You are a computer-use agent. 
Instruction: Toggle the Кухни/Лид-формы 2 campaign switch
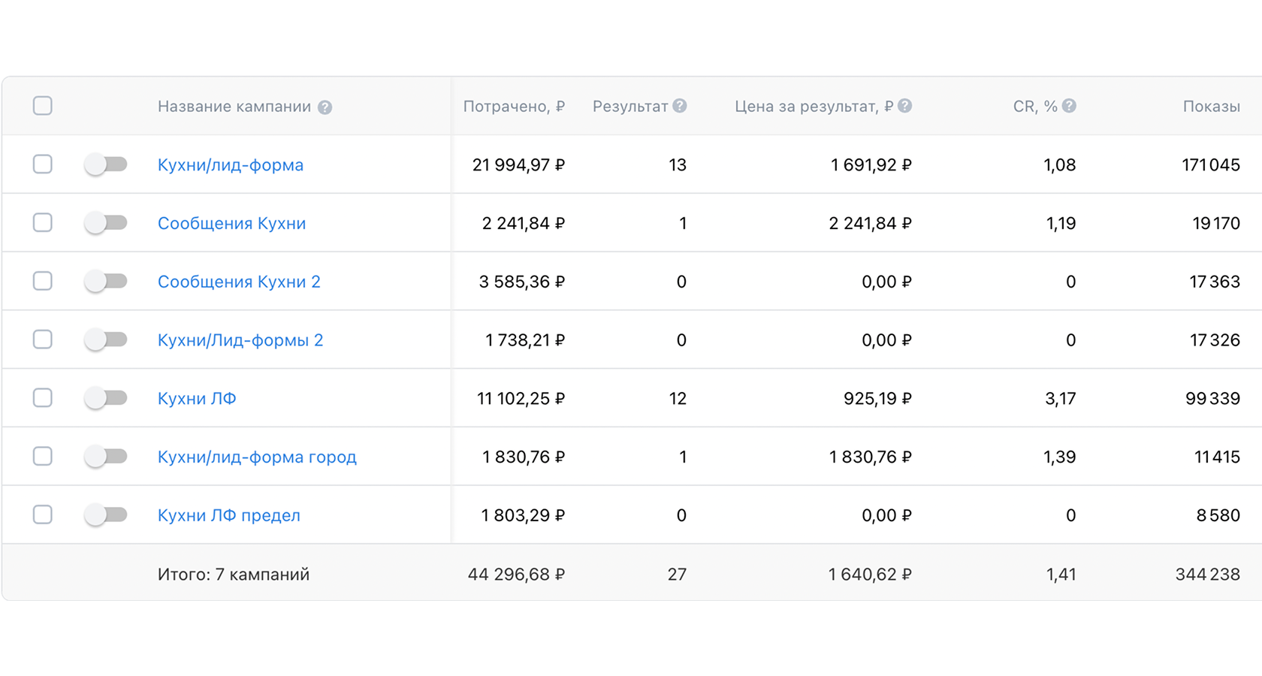(106, 340)
